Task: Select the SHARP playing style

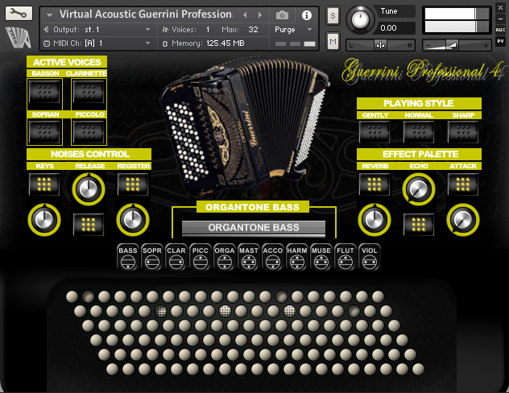Action: coord(463,132)
